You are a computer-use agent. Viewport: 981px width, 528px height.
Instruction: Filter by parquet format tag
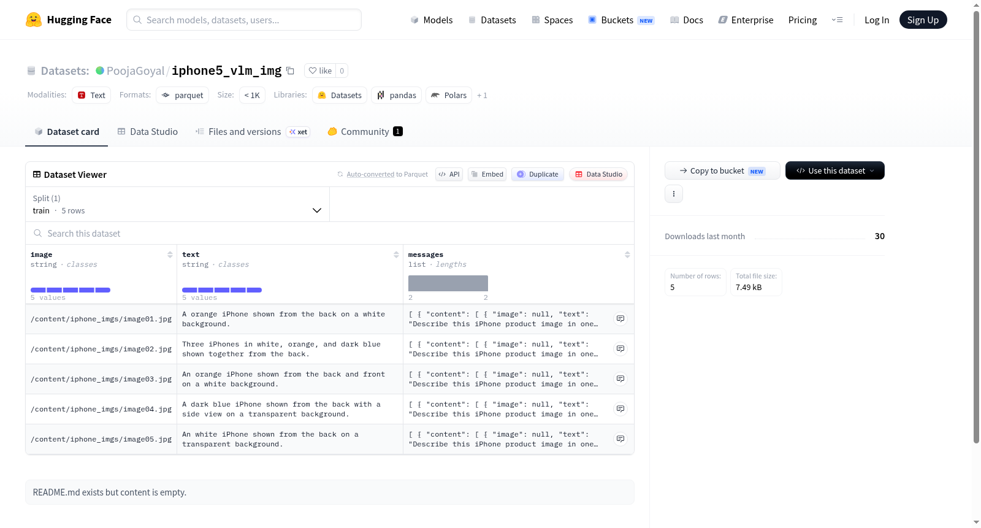click(x=183, y=95)
